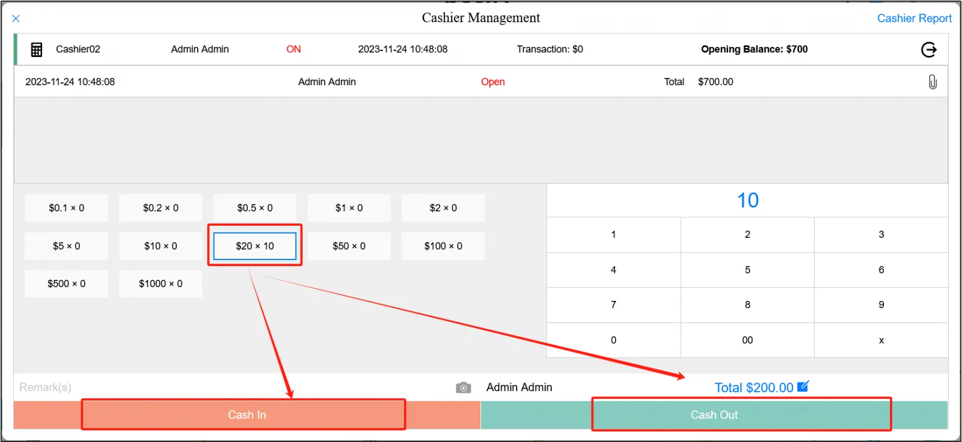
Task: Open the paperclip attachment icon
Action: 932,82
